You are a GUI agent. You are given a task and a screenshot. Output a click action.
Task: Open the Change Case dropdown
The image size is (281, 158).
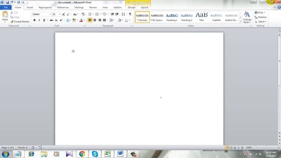tap(75, 14)
